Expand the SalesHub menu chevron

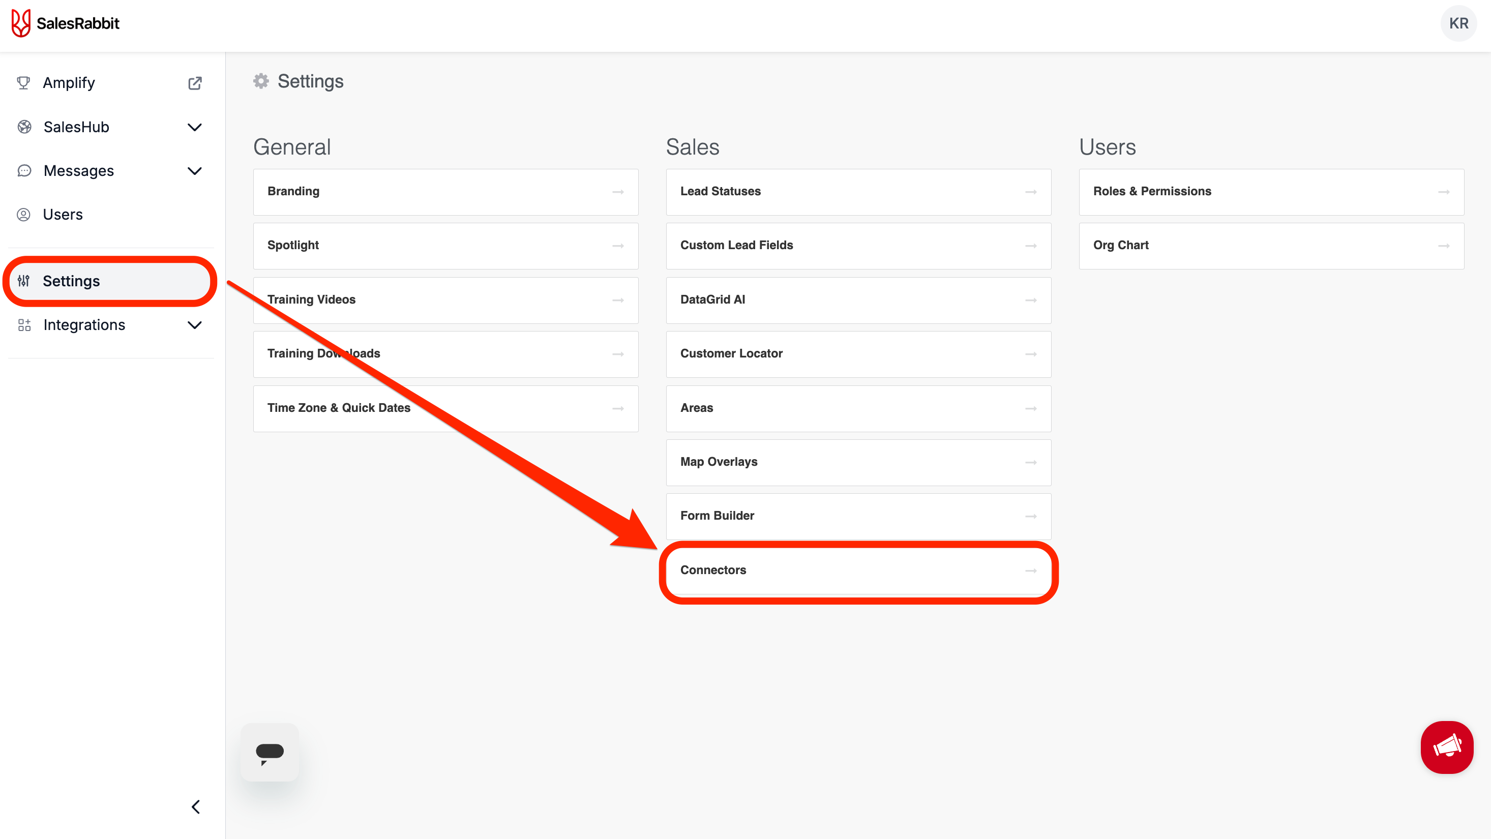195,127
